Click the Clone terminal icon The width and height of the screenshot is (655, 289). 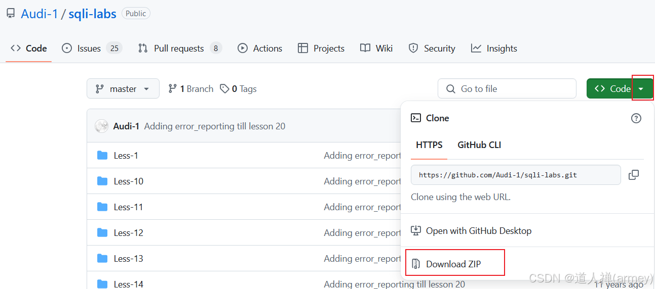click(x=416, y=118)
